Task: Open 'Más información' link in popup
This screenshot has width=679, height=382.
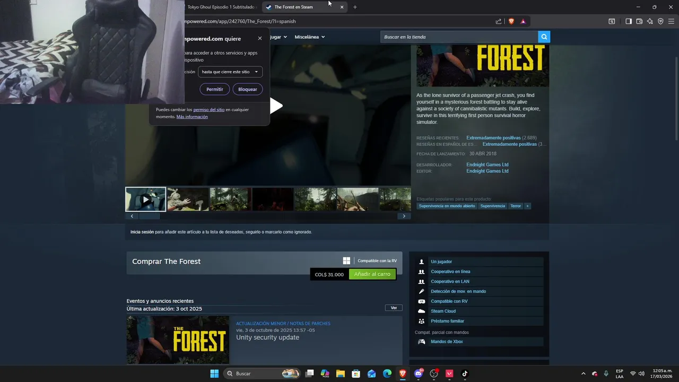Action: [192, 117]
